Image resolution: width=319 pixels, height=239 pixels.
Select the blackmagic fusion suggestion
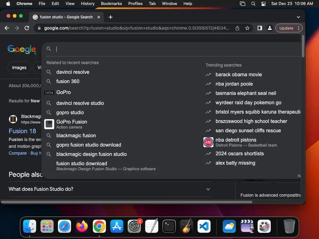(x=76, y=136)
